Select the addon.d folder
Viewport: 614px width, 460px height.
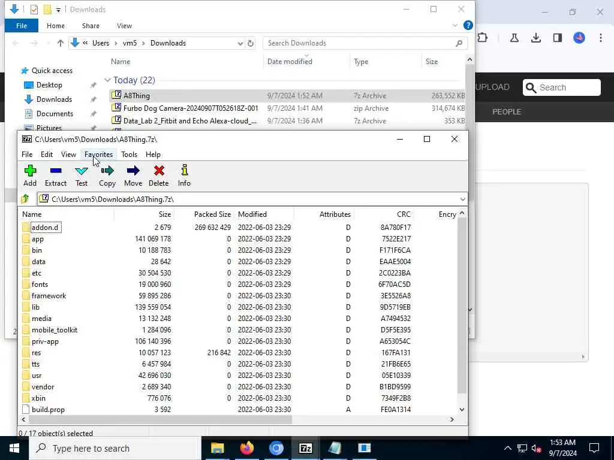(x=45, y=227)
